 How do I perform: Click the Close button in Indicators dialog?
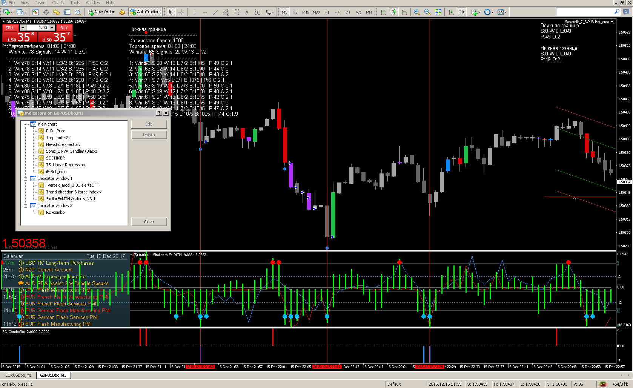pyautogui.click(x=149, y=222)
